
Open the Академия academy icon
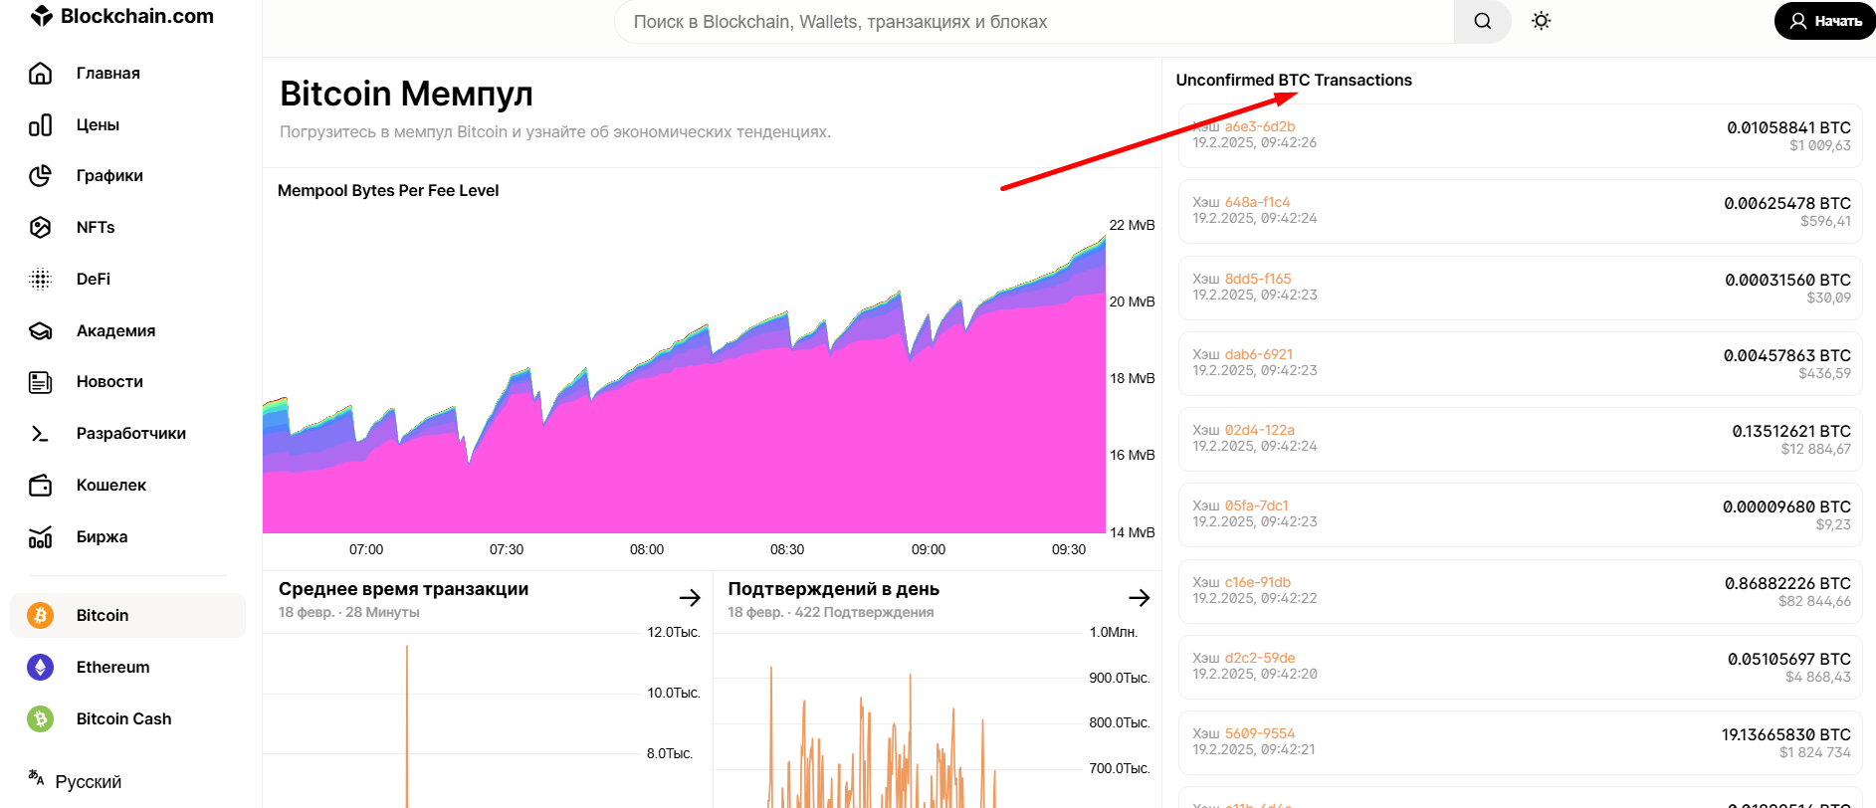tap(41, 330)
